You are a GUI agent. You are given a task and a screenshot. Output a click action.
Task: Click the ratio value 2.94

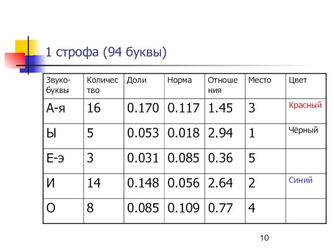click(221, 134)
